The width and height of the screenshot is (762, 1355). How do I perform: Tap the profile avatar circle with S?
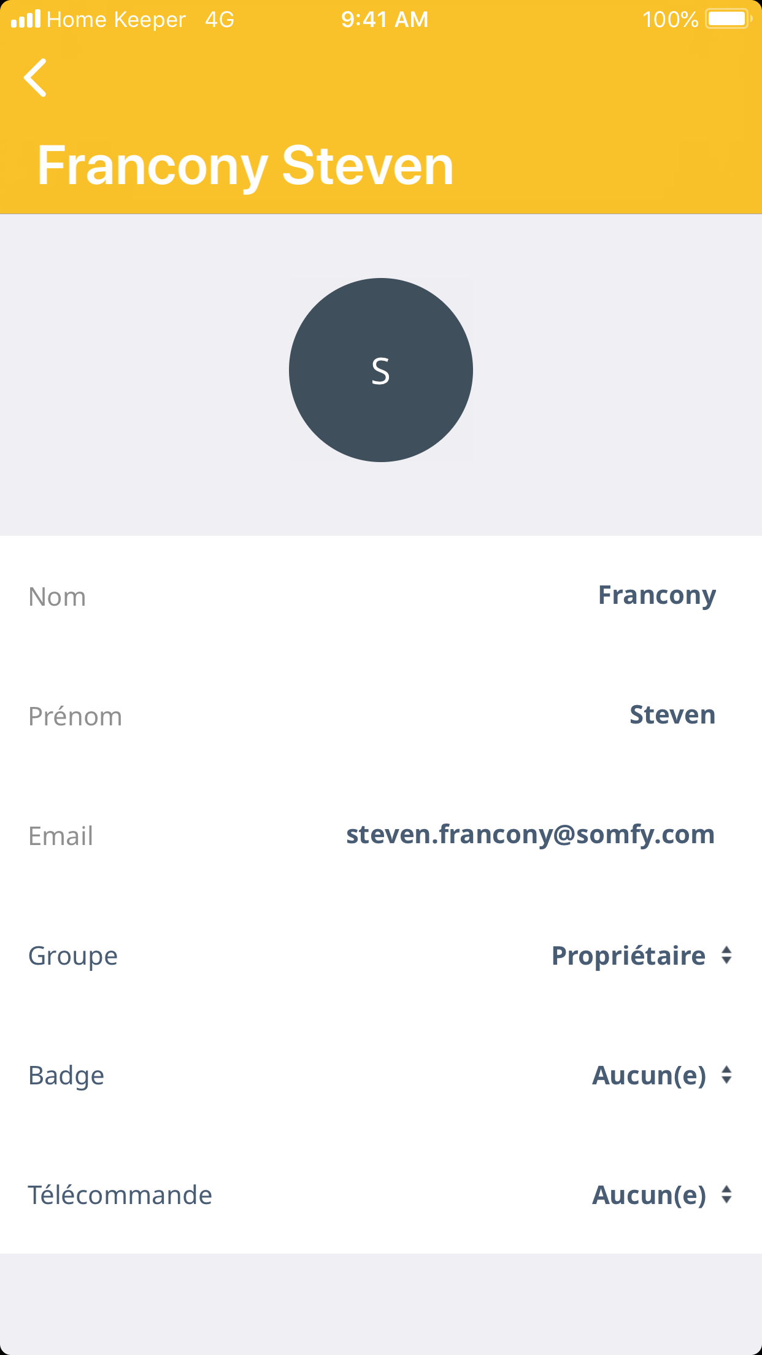381,370
